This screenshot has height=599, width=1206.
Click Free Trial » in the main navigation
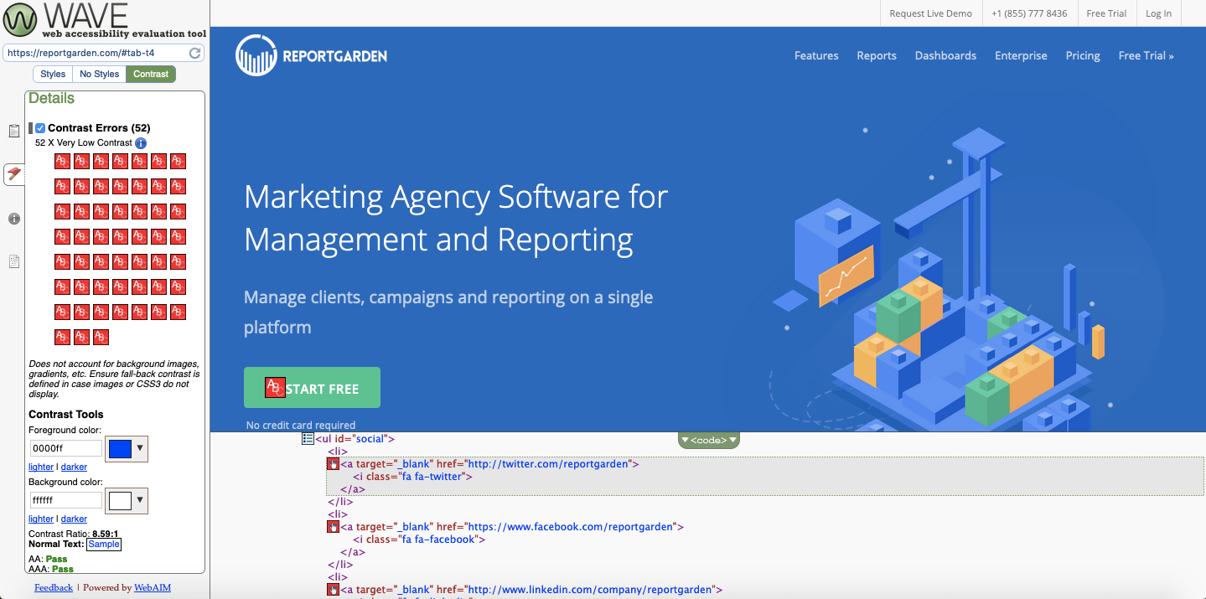click(x=1146, y=55)
